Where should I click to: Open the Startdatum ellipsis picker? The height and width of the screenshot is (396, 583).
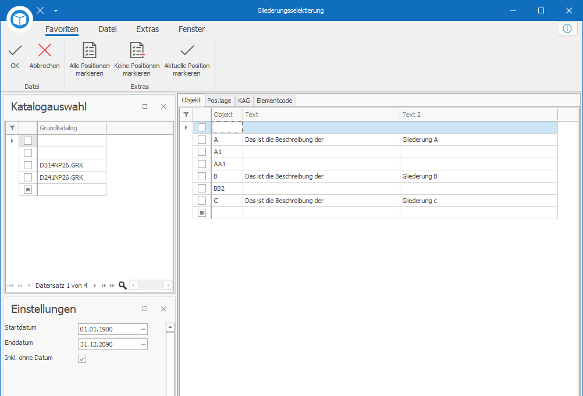[143, 329]
